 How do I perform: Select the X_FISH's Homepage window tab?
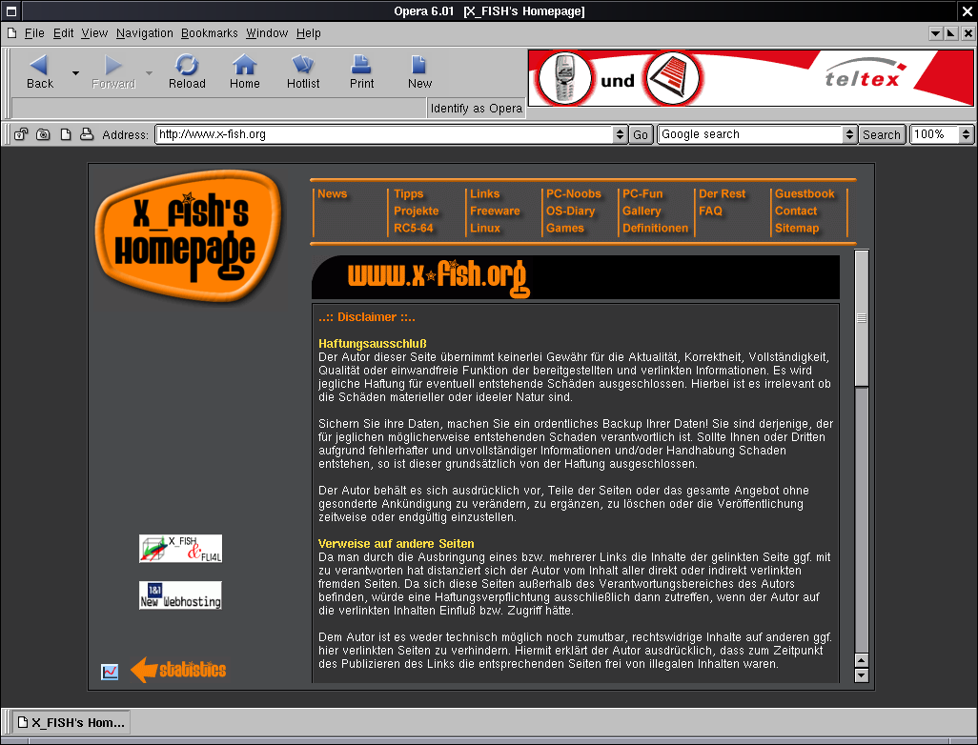click(71, 722)
